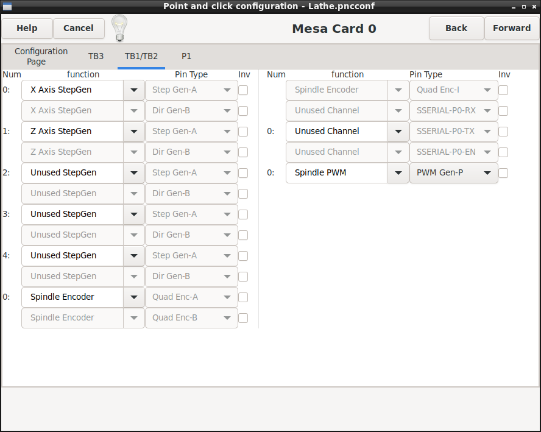The height and width of the screenshot is (432, 541).
Task: Open the window menu icon in title bar
Action: click(7, 6)
